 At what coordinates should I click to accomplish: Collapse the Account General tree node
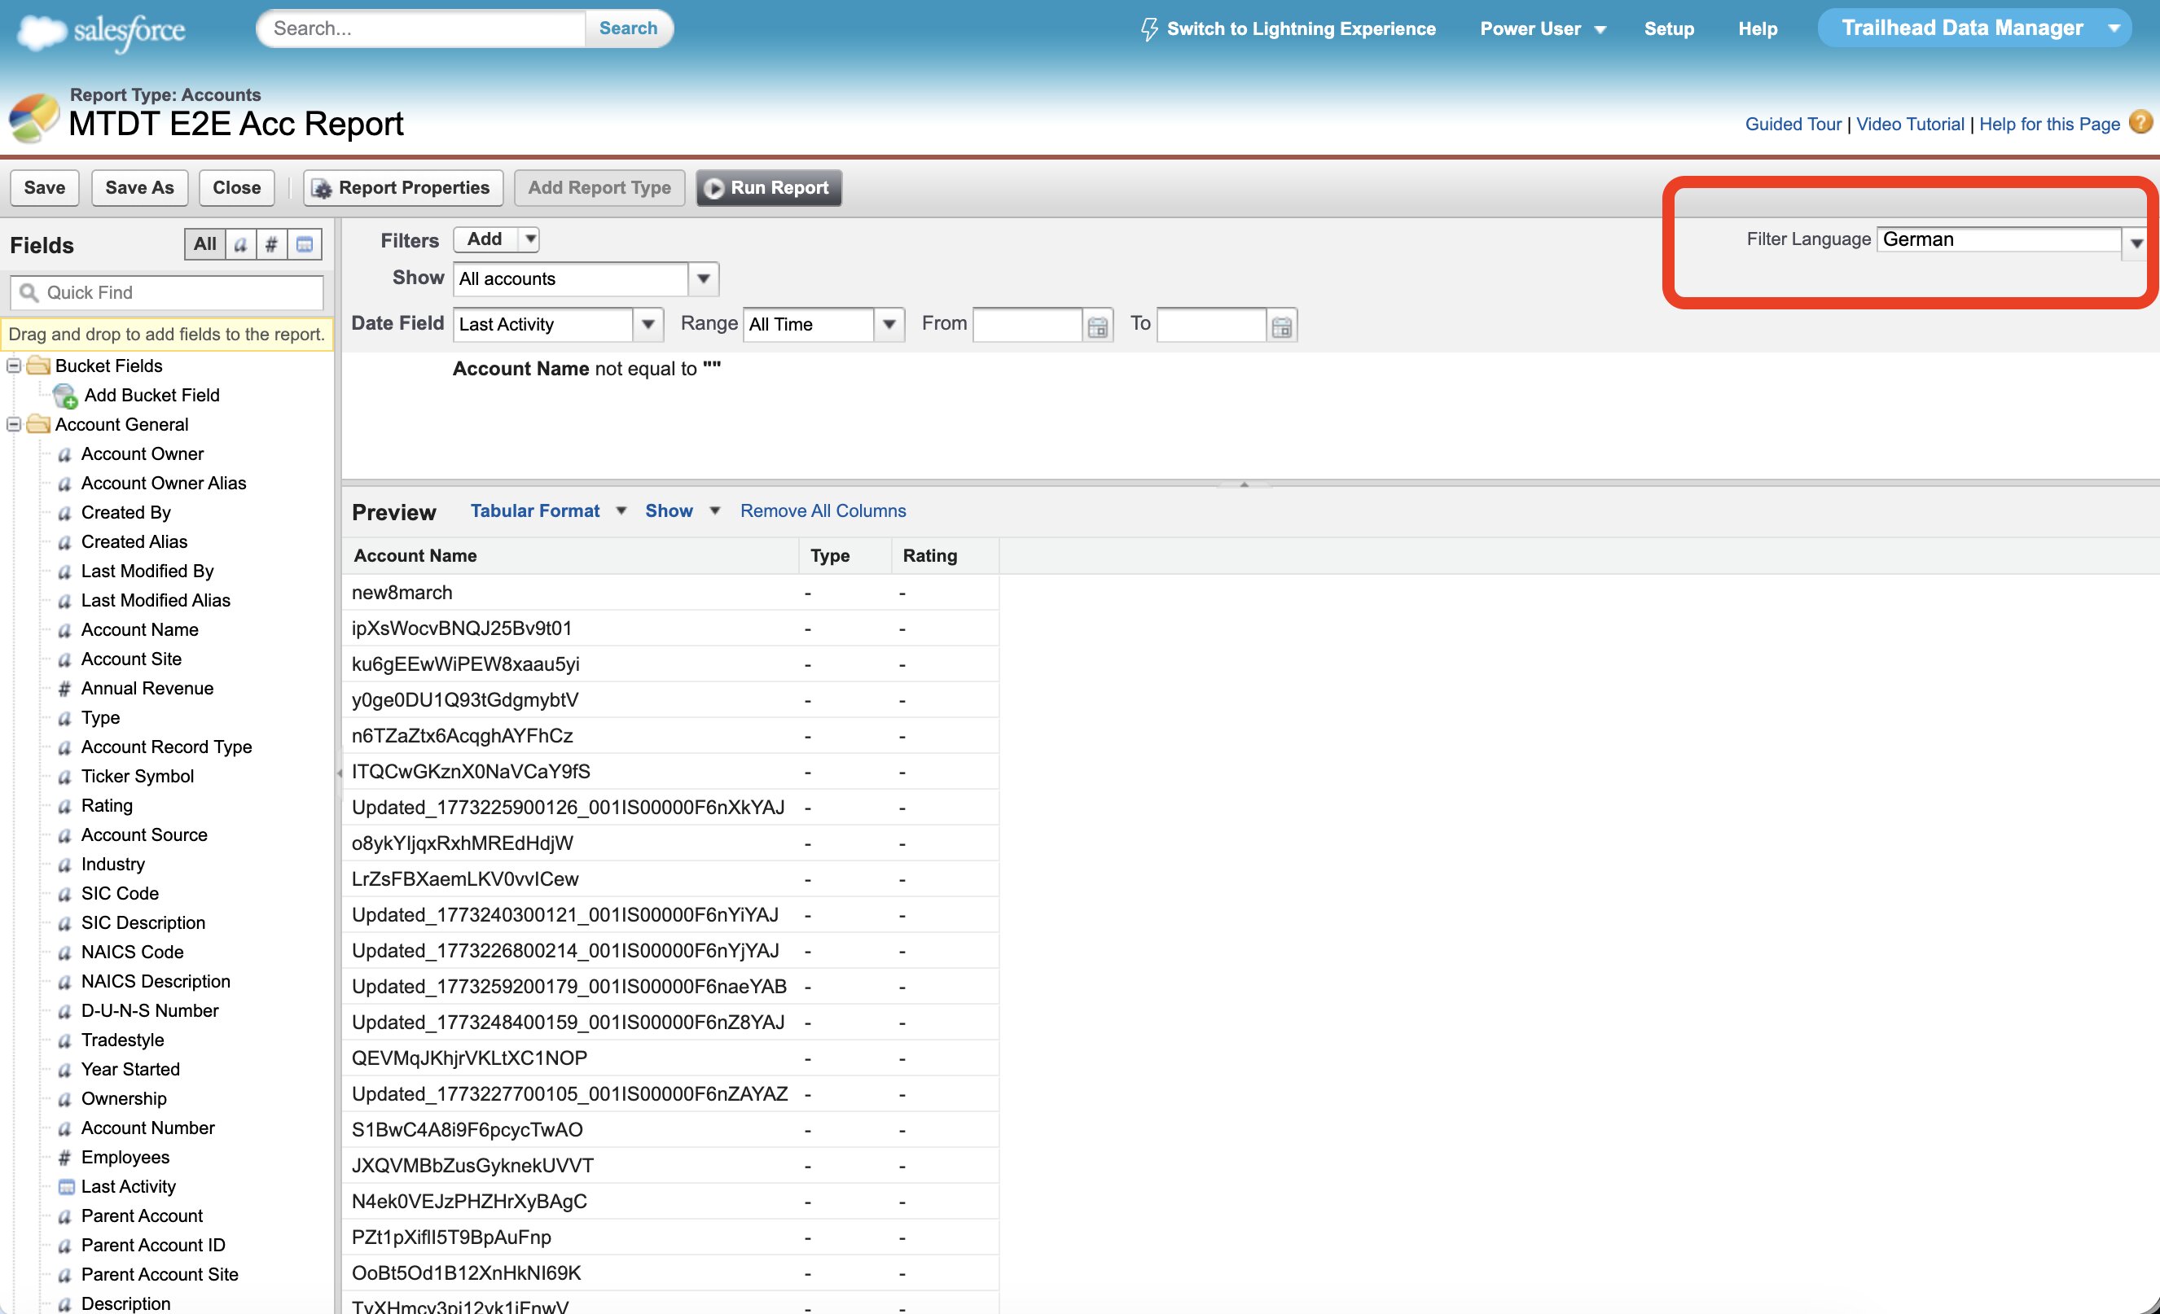[x=13, y=424]
